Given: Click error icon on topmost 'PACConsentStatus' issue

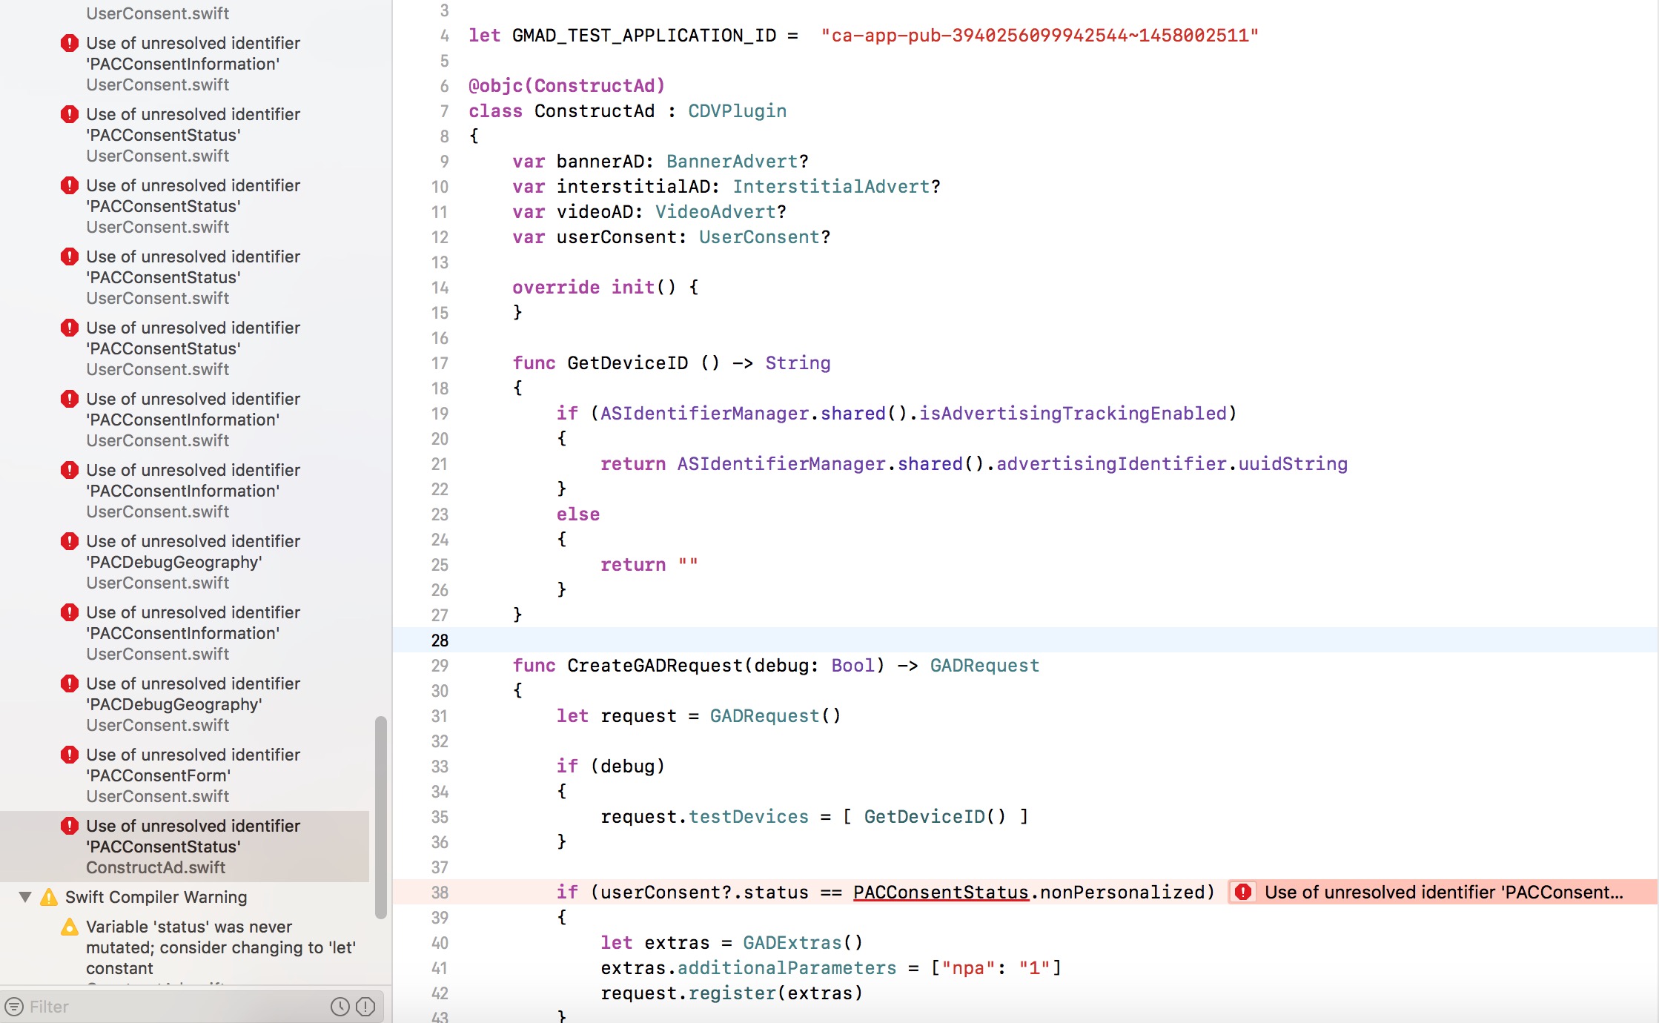Looking at the screenshot, I should (70, 113).
